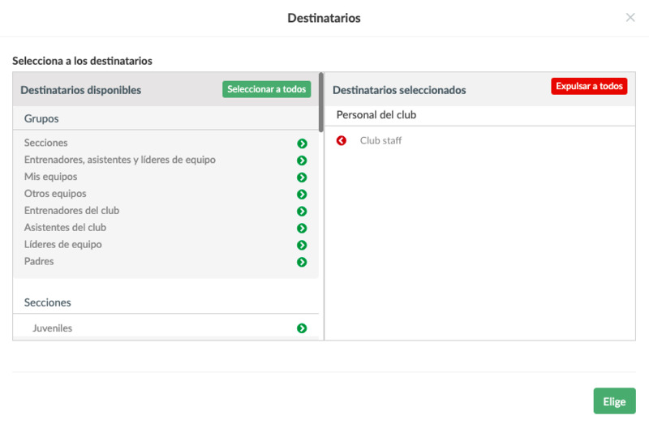This screenshot has width=649, height=424.
Task: Close the Destinatarios dialog
Action: [630, 18]
